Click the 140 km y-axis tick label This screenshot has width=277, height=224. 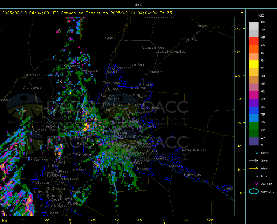(238, 29)
